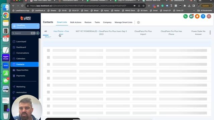Open Numbers from the Dock
Image resolution: width=214 pixels, height=120 pixels.
coord(6,73)
